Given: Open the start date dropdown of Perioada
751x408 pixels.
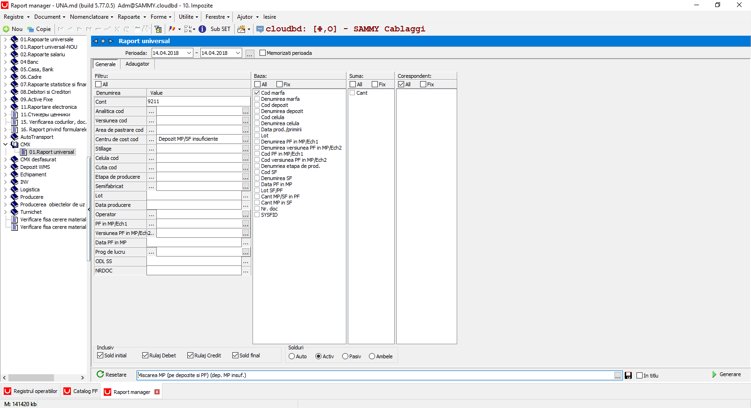Looking at the screenshot, I should [189, 53].
